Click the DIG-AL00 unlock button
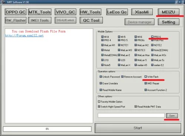 tap(65, 20)
